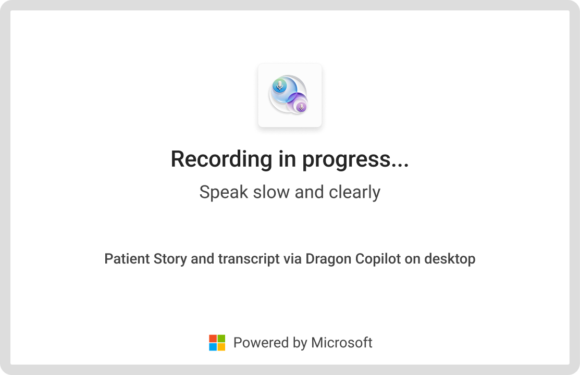
Task: Click the word "transcript" in description
Action: 249,258
